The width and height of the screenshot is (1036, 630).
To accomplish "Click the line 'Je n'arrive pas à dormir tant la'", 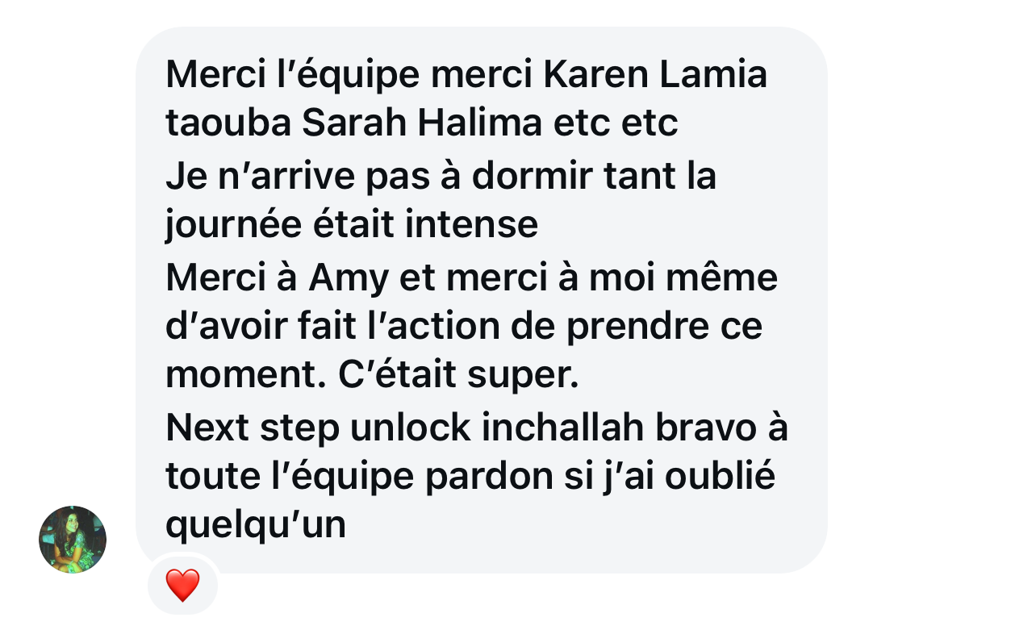I will click(x=441, y=176).
